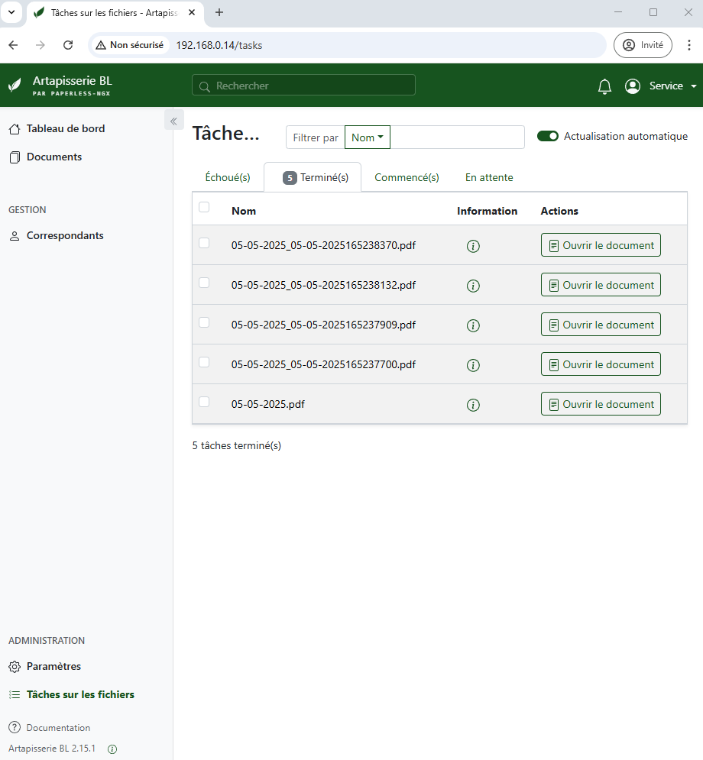This screenshot has width=703, height=760.
Task: Click the Paperless-ngx leaf logo
Action: [15, 86]
